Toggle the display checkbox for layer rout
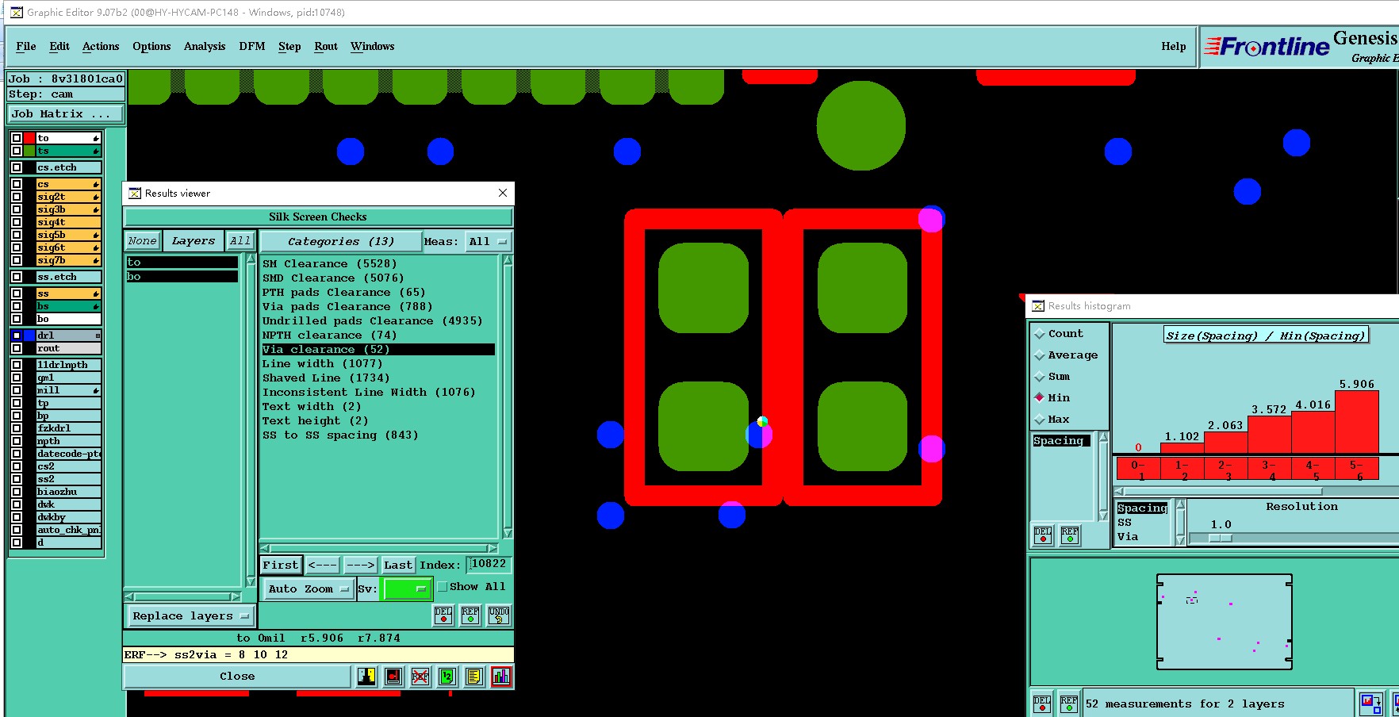This screenshot has height=717, width=1399. coord(16,348)
